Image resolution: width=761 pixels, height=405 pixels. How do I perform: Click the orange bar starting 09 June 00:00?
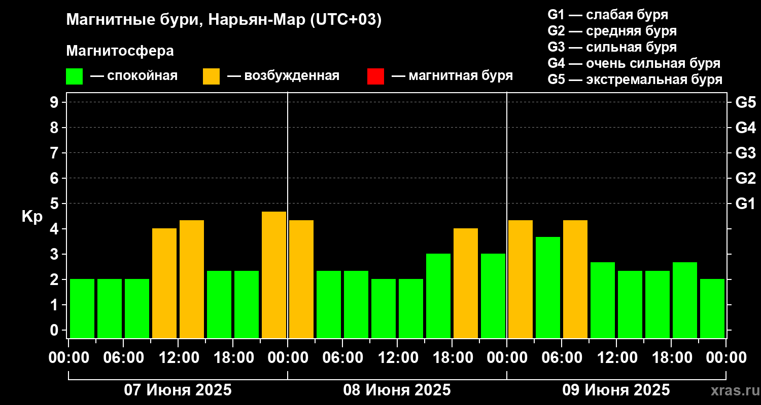pos(521,279)
